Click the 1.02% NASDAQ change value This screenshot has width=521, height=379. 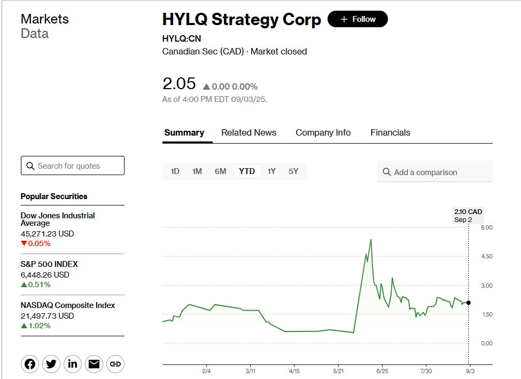(39, 326)
